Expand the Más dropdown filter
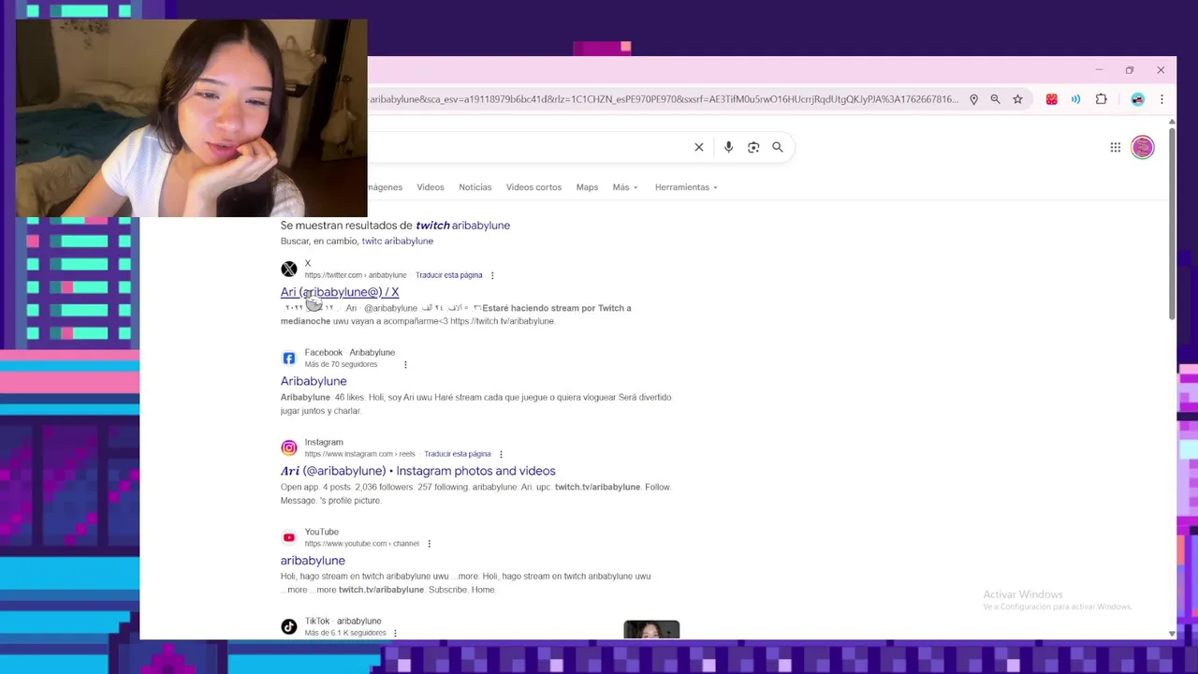Screen dimensions: 1198x674 pyautogui.click(x=625, y=187)
